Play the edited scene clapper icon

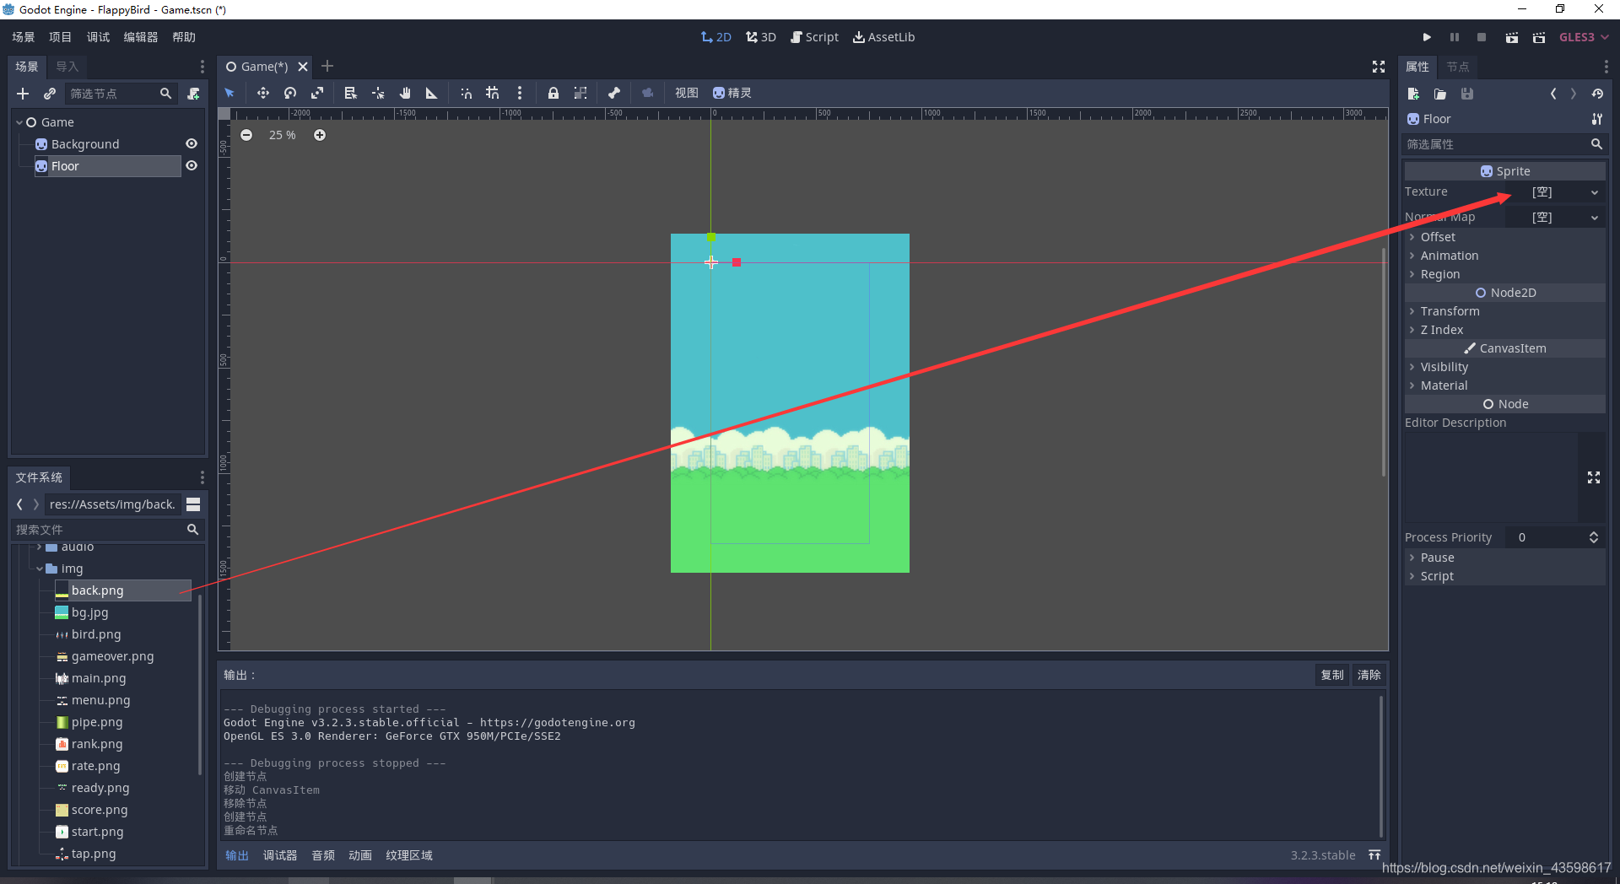pyautogui.click(x=1512, y=37)
